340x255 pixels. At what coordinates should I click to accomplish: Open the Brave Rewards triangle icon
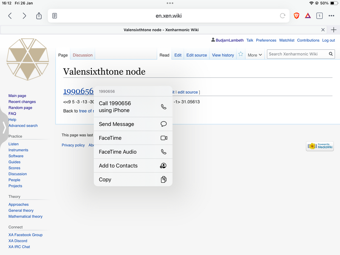[x=308, y=16]
